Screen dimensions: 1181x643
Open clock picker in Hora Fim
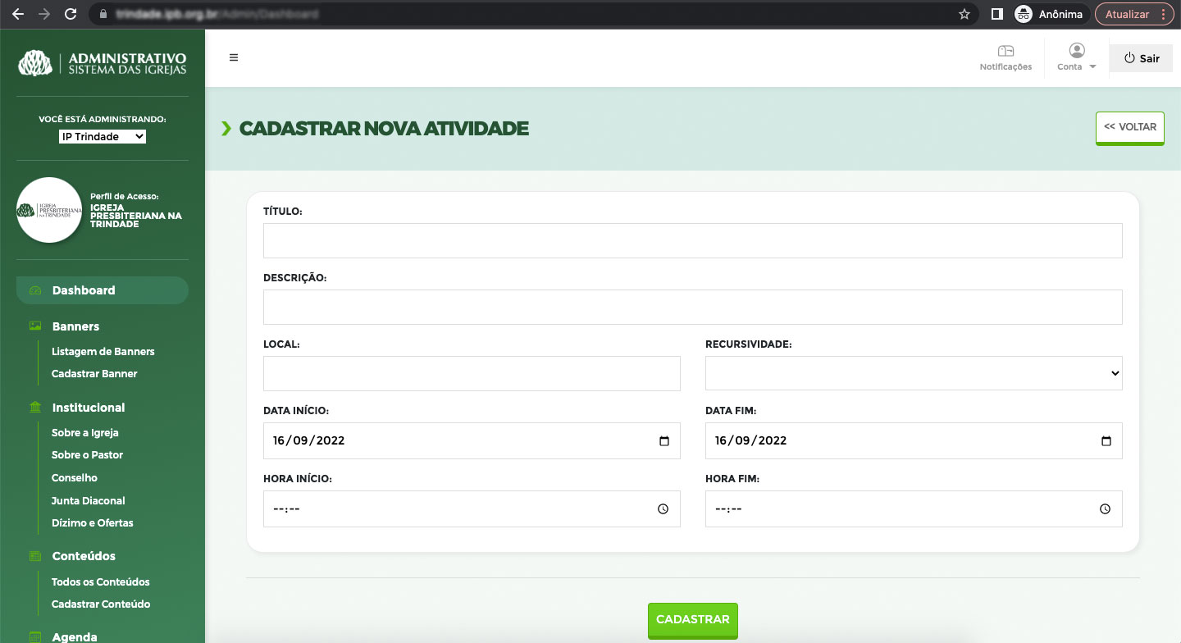[1106, 509]
